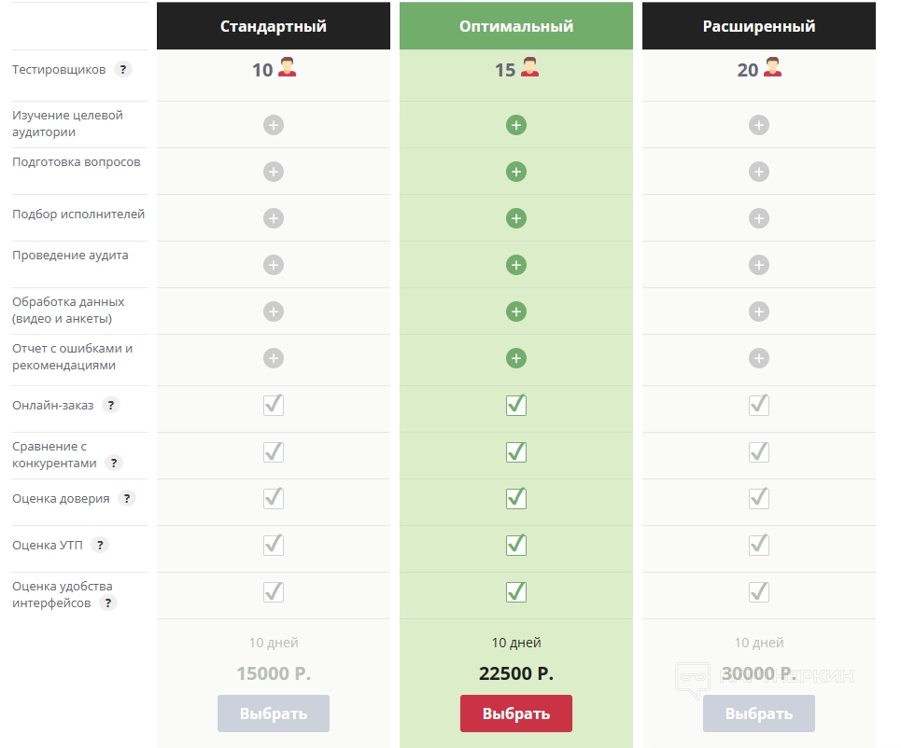Select the Расширенный plan header
This screenshot has height=748, width=901.
coord(759,26)
